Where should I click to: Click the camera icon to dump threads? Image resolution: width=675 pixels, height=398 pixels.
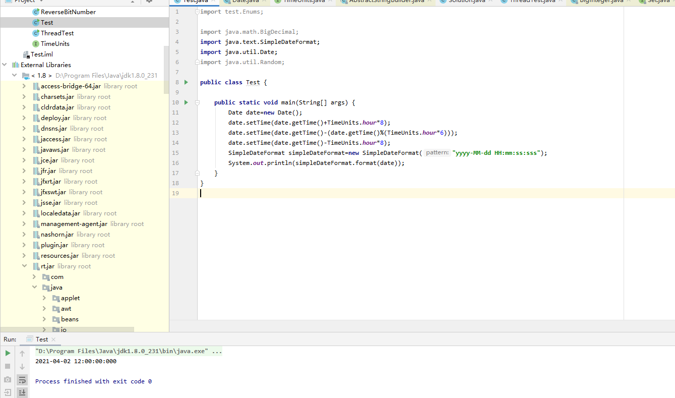[8, 379]
